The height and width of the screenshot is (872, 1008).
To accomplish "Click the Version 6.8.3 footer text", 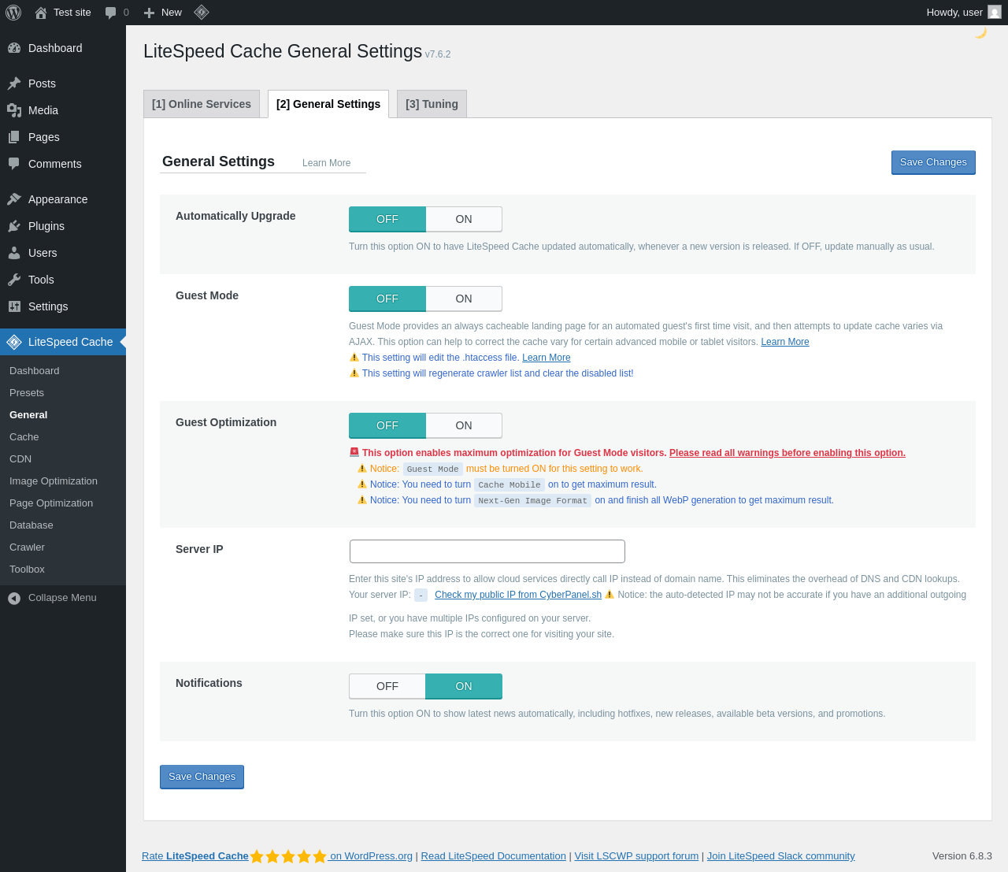I will [962, 856].
